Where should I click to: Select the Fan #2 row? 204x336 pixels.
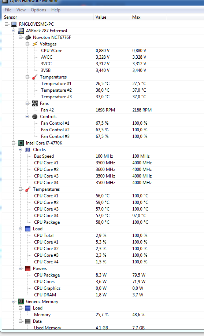pos(103,110)
